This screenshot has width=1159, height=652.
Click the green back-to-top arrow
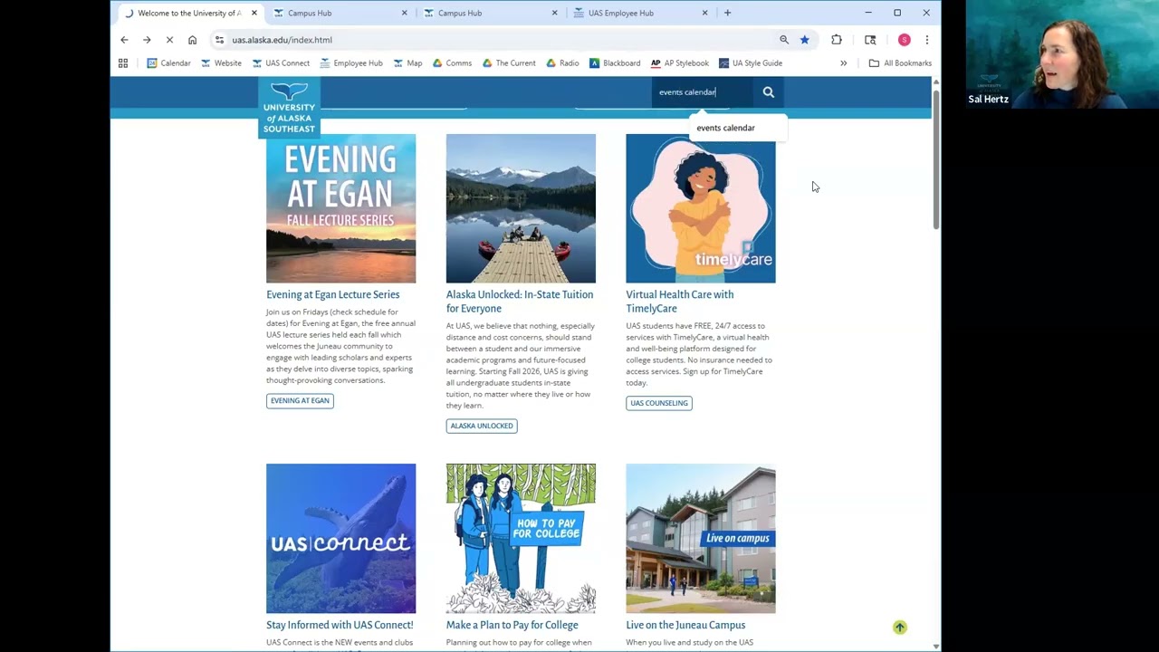[900, 628]
